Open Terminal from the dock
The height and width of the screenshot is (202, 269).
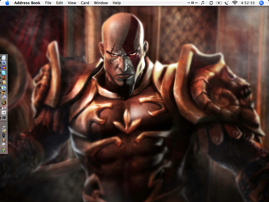point(4,118)
